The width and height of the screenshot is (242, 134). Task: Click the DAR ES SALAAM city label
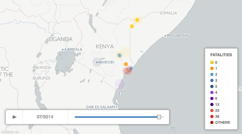point(100,107)
